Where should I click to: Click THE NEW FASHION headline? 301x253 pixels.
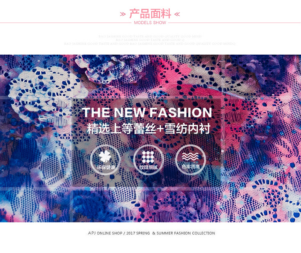tap(147, 112)
